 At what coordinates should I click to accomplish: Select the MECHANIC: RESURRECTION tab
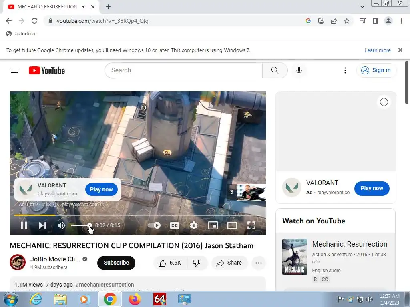coord(47,7)
